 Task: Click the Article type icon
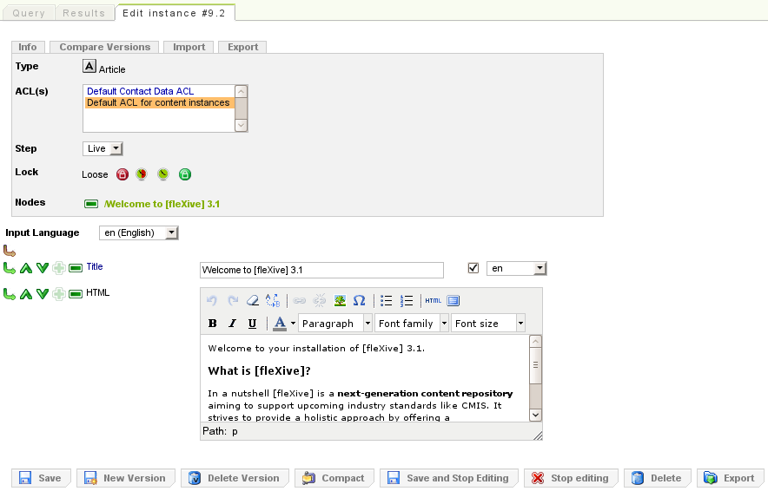pos(89,66)
